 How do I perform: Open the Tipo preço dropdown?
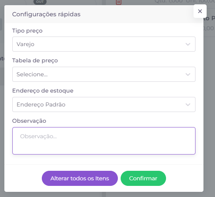[x=104, y=44]
